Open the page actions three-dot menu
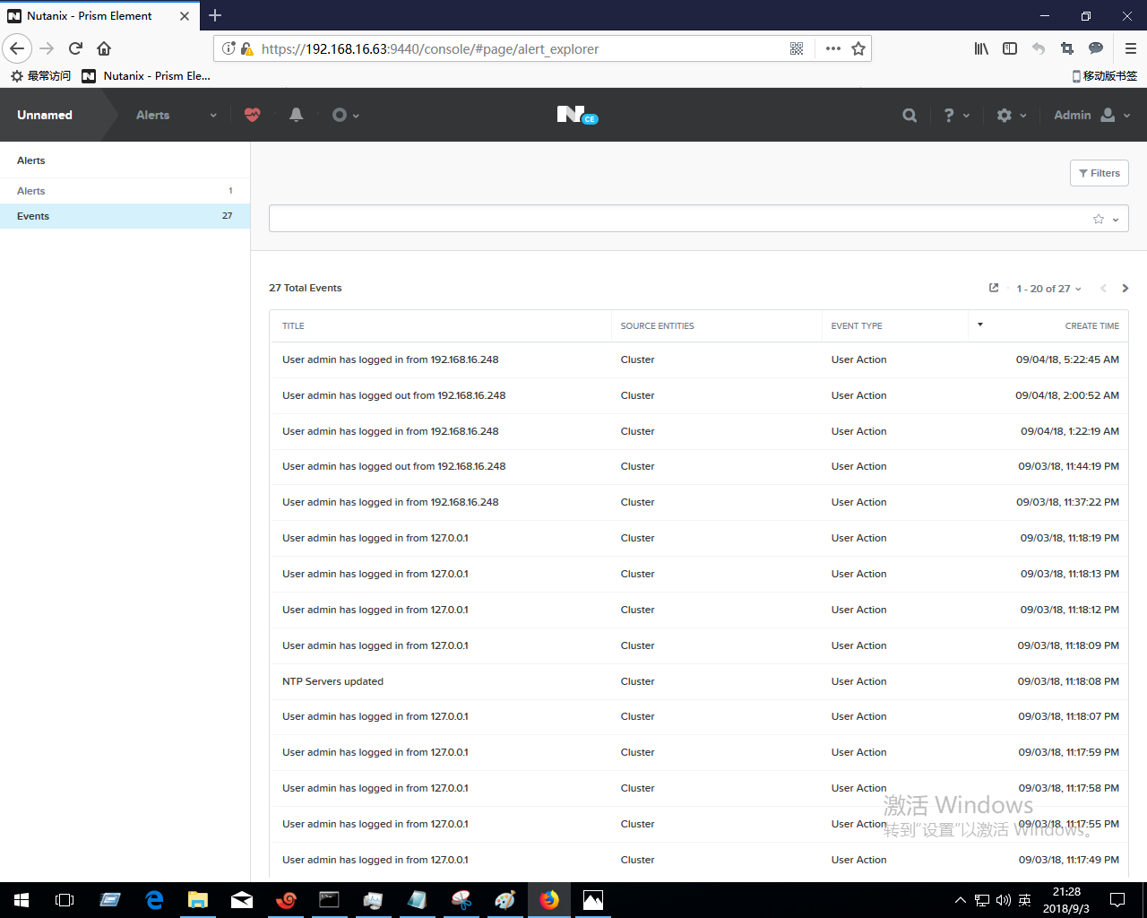This screenshot has height=918, width=1147. [x=833, y=48]
